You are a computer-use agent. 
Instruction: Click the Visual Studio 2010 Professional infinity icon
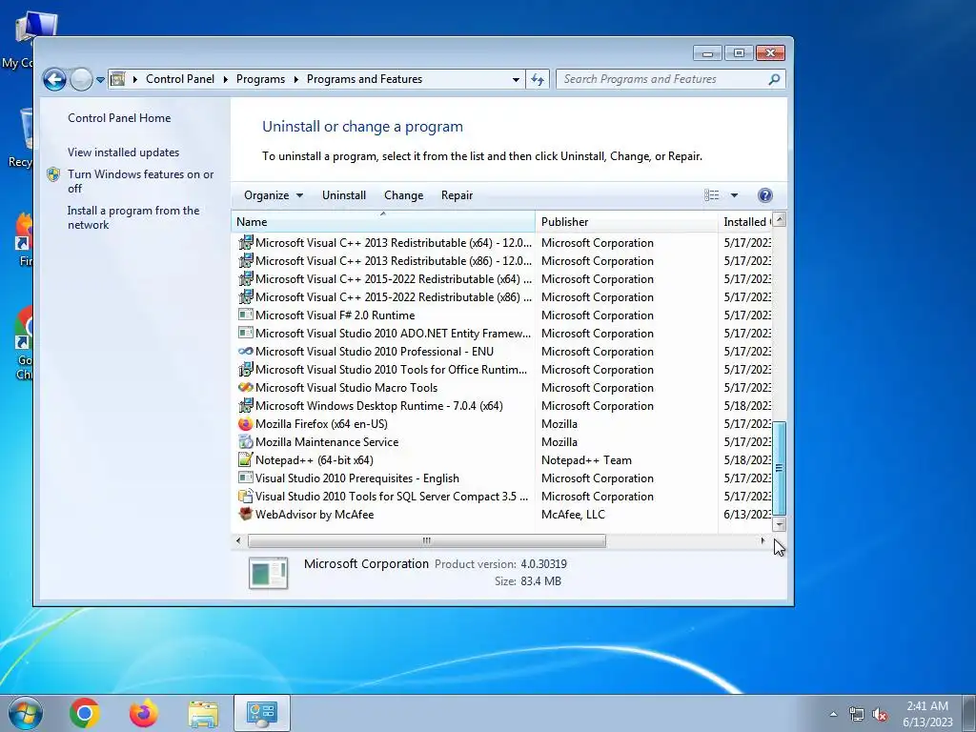(x=246, y=351)
